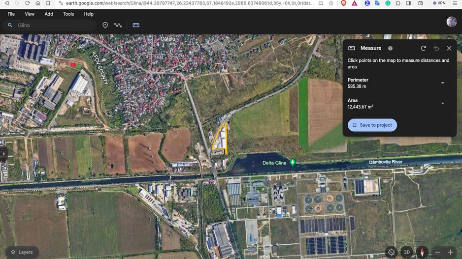Open the Help menu
Screen dimensions: 462x259
[88, 14]
